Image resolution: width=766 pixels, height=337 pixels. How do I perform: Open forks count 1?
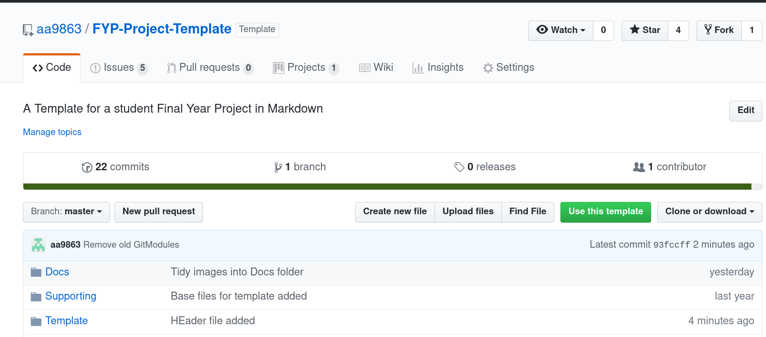tap(752, 30)
